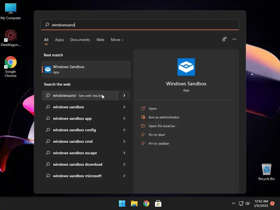Expand the arrow next to 'windows sandbox escape'
Image resolution: width=280 pixels, height=210 pixels.
[124, 153]
